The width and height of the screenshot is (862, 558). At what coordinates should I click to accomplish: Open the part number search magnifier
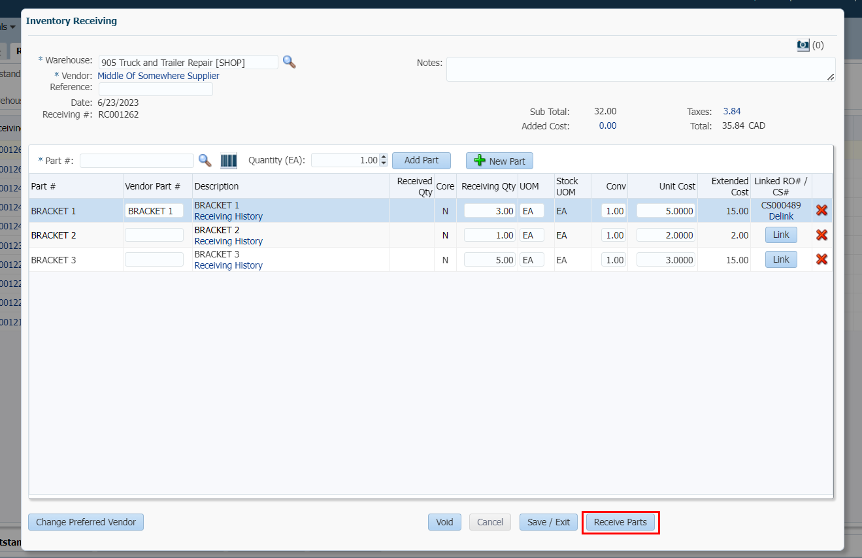pos(205,160)
